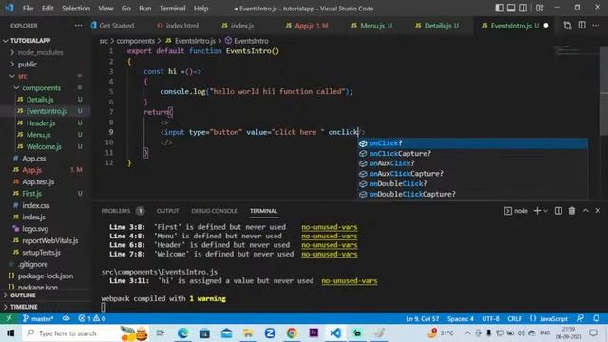Open the Run menu

click(x=145, y=9)
